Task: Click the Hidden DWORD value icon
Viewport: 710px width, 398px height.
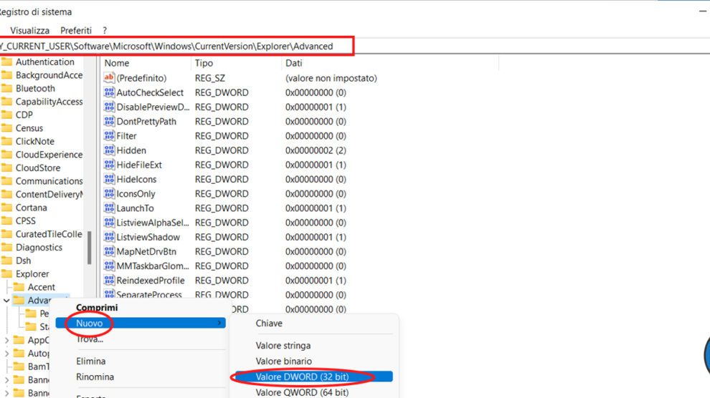Action: click(110, 150)
